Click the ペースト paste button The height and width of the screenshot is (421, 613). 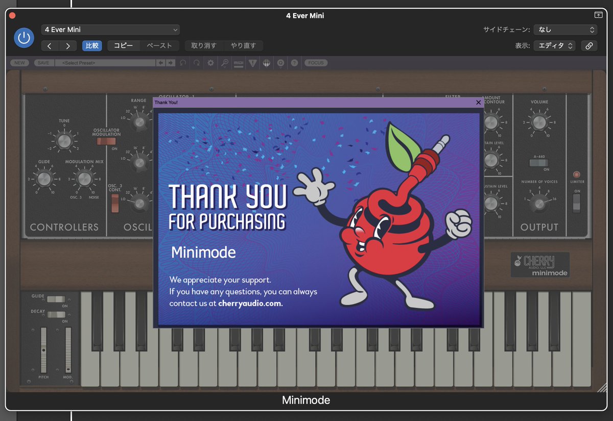[x=159, y=46]
